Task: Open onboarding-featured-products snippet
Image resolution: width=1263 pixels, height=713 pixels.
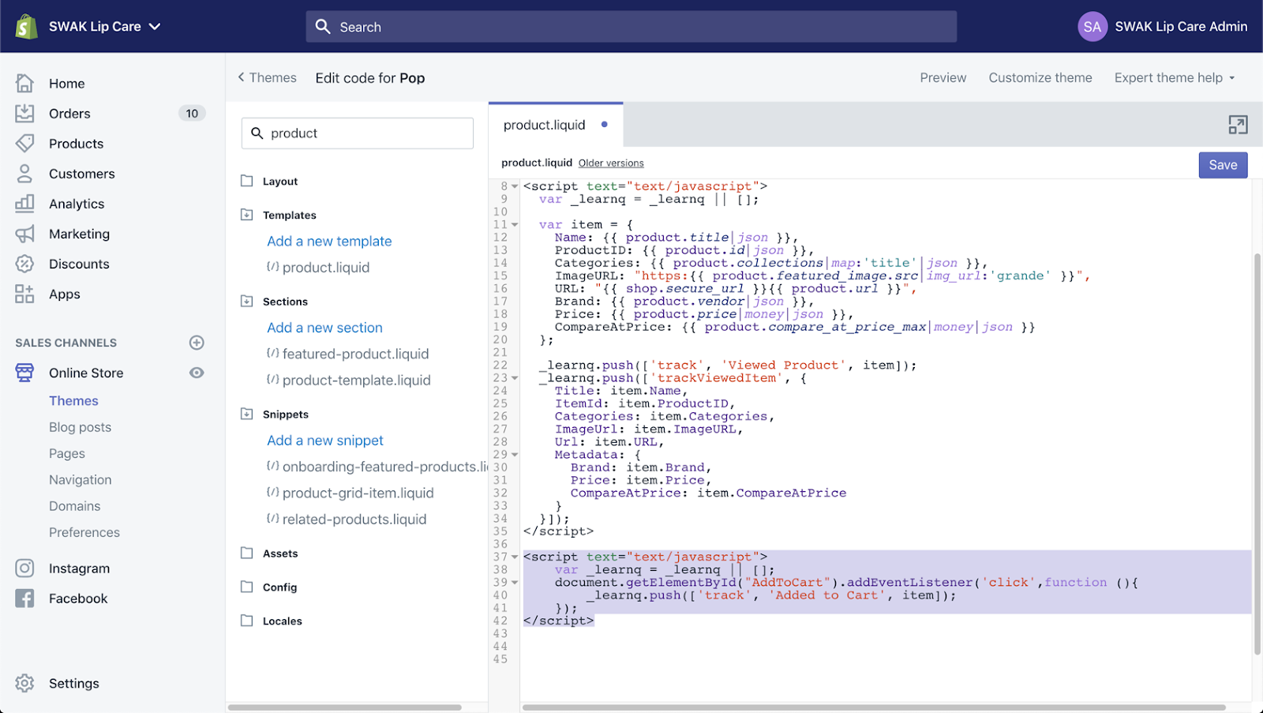Action: click(377, 467)
